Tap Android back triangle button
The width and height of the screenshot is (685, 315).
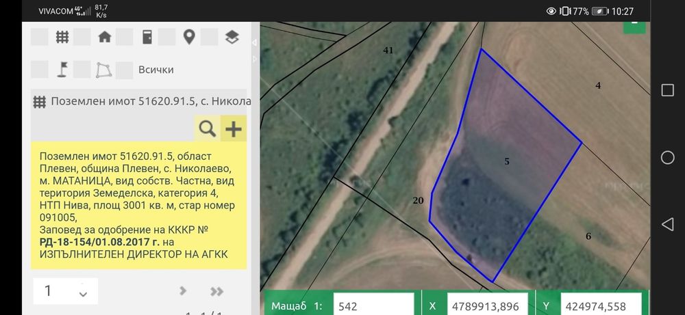pyautogui.click(x=667, y=224)
